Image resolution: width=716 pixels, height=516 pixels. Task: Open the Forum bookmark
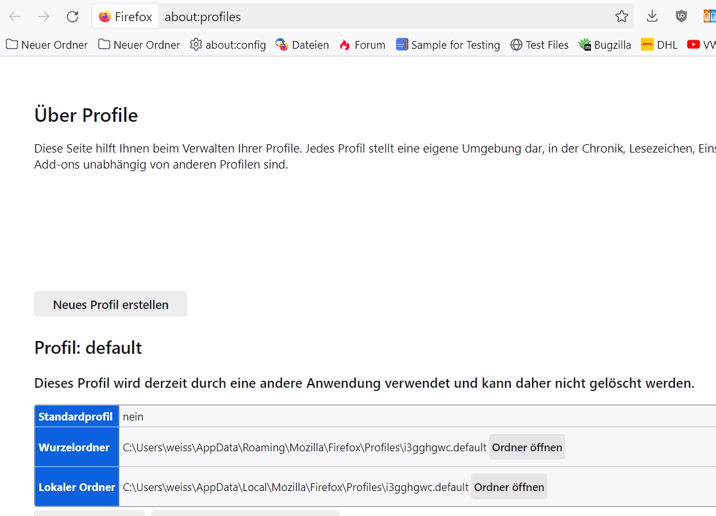point(362,45)
